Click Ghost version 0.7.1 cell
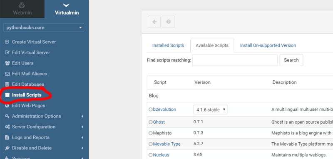Image resolution: width=333 pixels, height=159 pixels. (x=199, y=122)
